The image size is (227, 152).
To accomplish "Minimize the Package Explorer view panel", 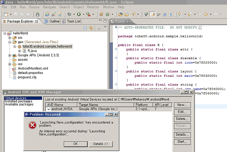I will [x=100, y=20].
